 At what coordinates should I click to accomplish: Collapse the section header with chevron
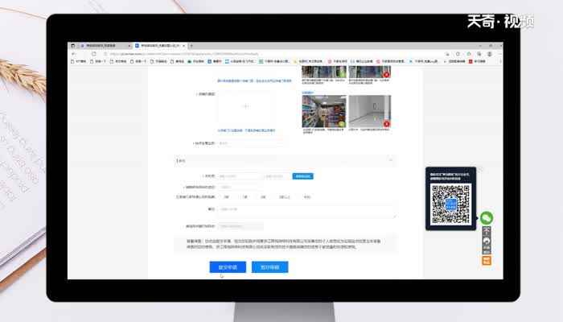pos(392,160)
